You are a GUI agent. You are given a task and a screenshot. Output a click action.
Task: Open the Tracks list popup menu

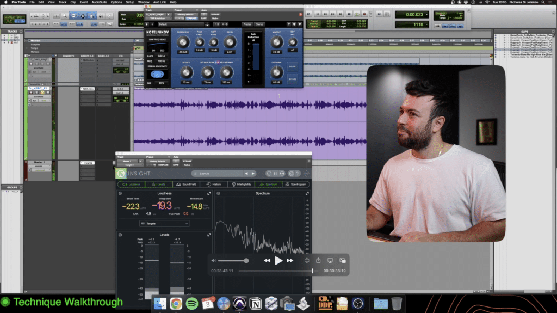coord(21,32)
